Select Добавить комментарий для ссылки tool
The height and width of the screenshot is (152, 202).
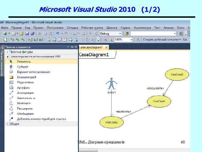(41, 119)
